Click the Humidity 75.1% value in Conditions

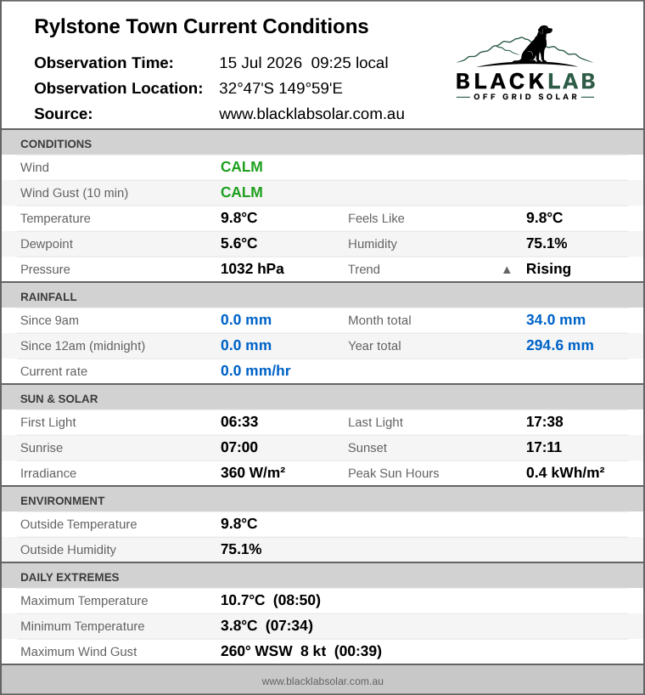[x=547, y=243]
